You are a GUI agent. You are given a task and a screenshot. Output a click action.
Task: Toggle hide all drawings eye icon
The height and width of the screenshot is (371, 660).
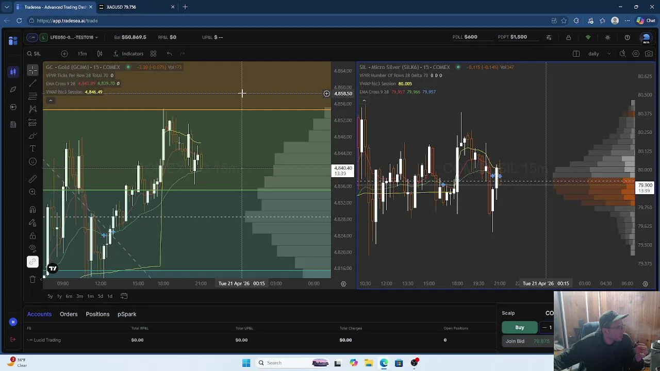(32, 249)
